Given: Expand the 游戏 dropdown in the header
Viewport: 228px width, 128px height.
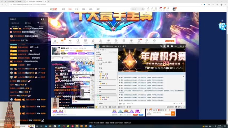Looking at the screenshot, I should point(91,9).
